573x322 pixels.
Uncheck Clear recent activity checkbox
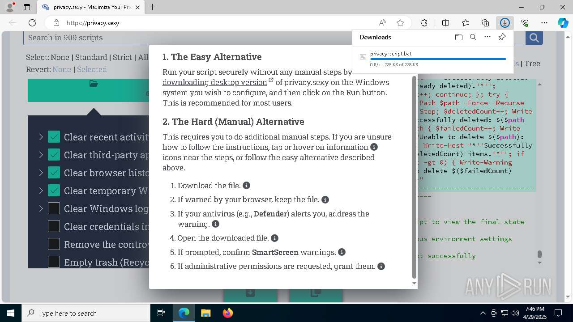click(x=54, y=137)
